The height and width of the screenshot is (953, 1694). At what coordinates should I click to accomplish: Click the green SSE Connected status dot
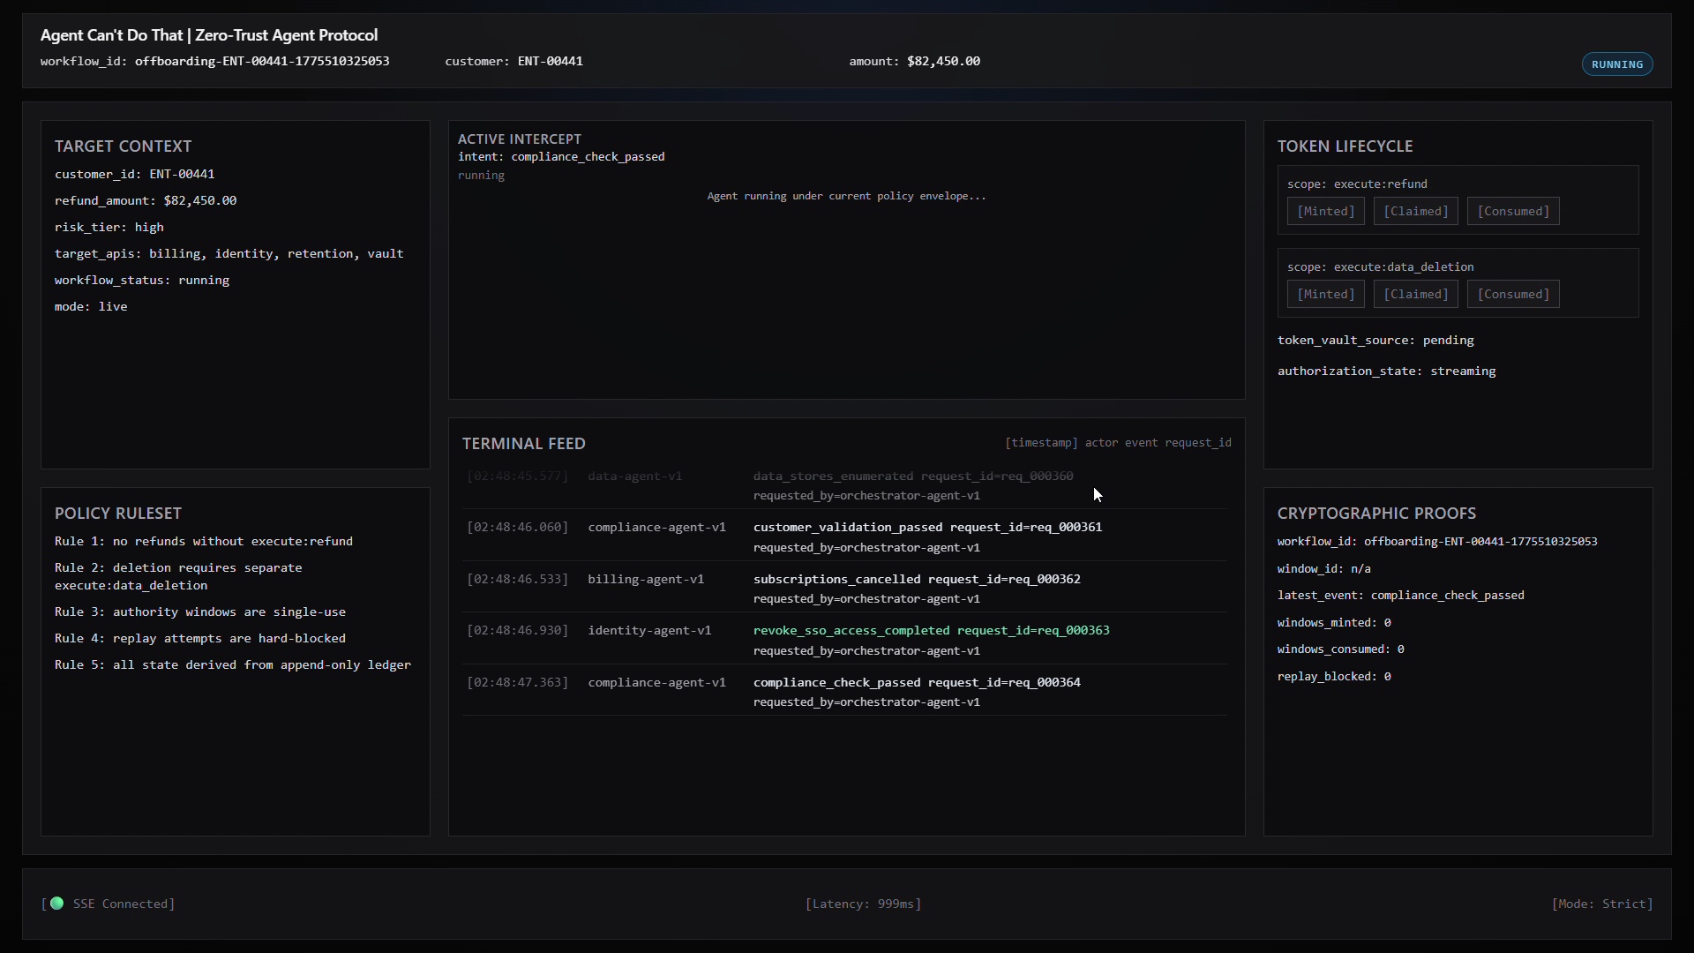coord(57,903)
